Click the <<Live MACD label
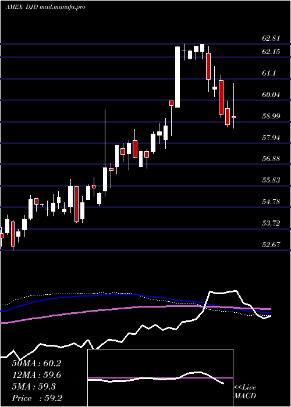 pyautogui.click(x=245, y=392)
